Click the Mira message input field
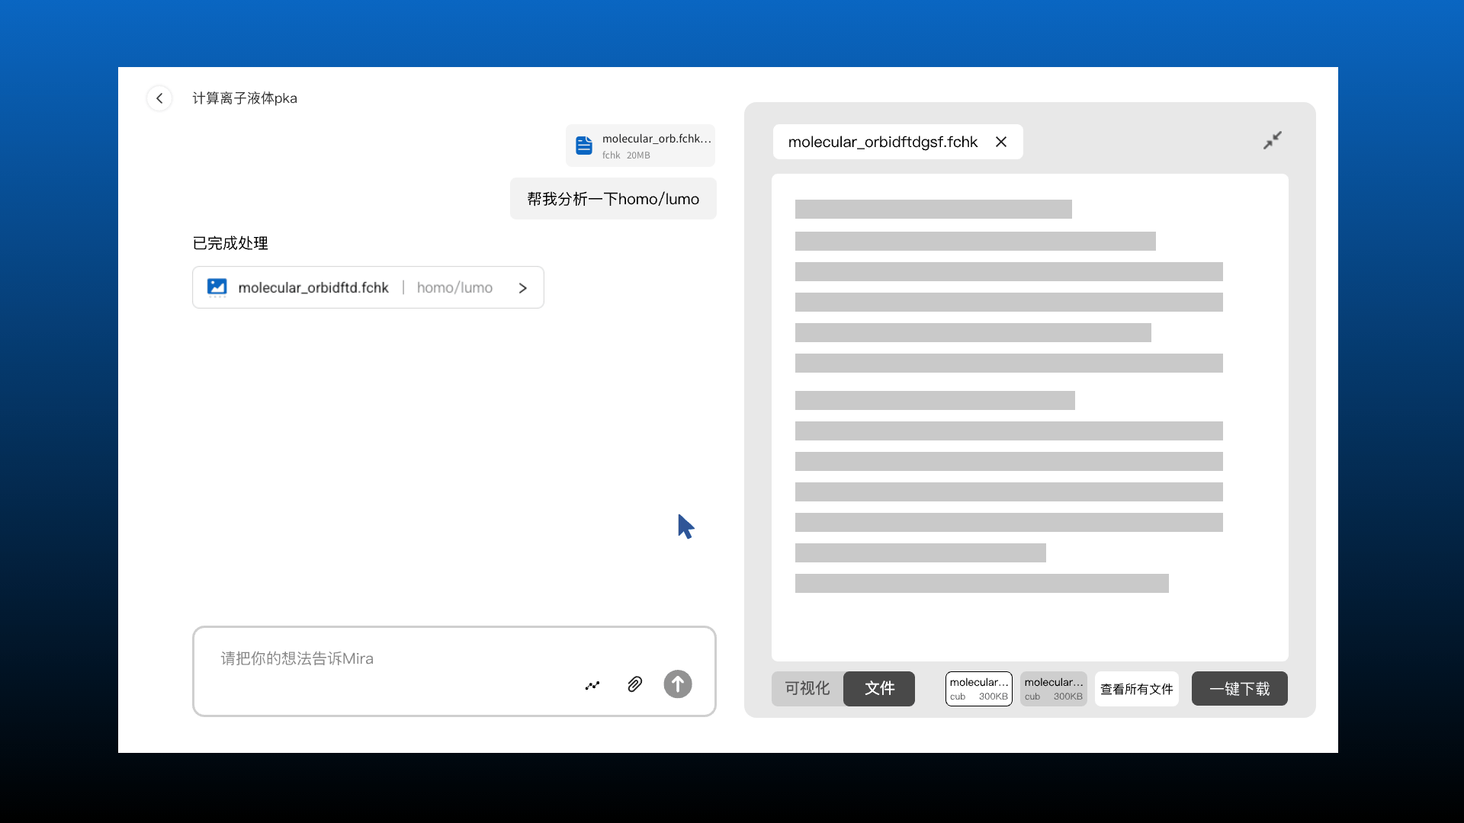1464x823 pixels. 396,658
